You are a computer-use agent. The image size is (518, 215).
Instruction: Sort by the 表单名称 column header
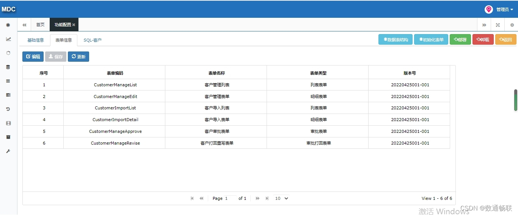pos(216,72)
